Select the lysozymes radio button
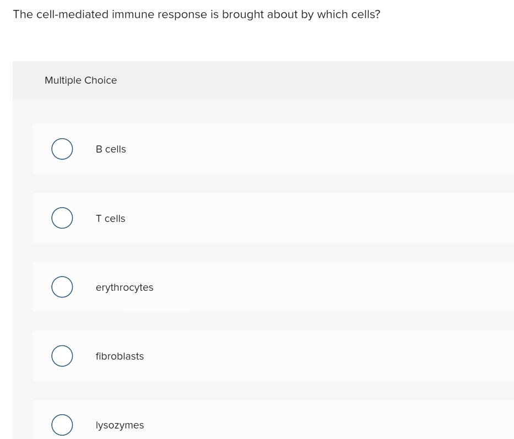The height and width of the screenshot is (439, 514). (x=62, y=425)
